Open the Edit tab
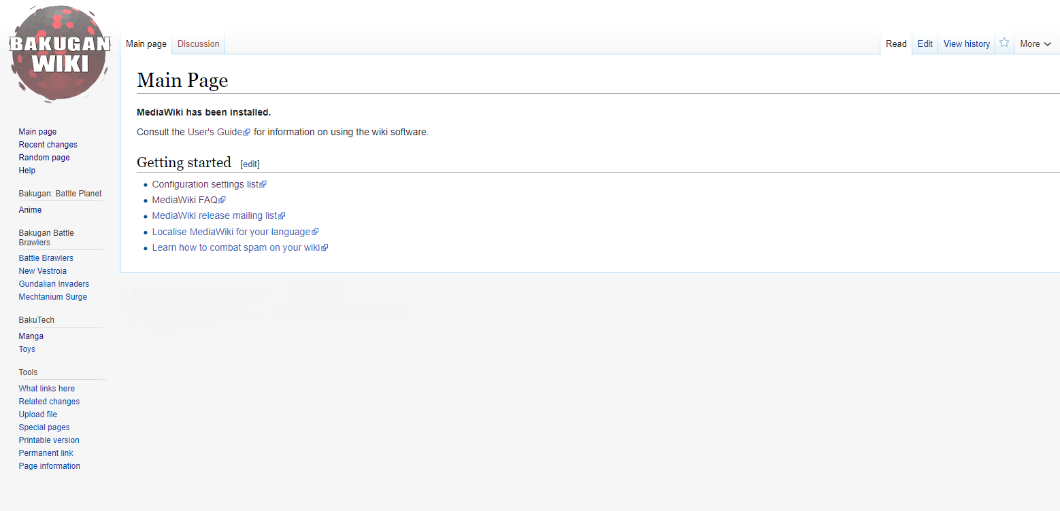1060x511 pixels. 925,43
